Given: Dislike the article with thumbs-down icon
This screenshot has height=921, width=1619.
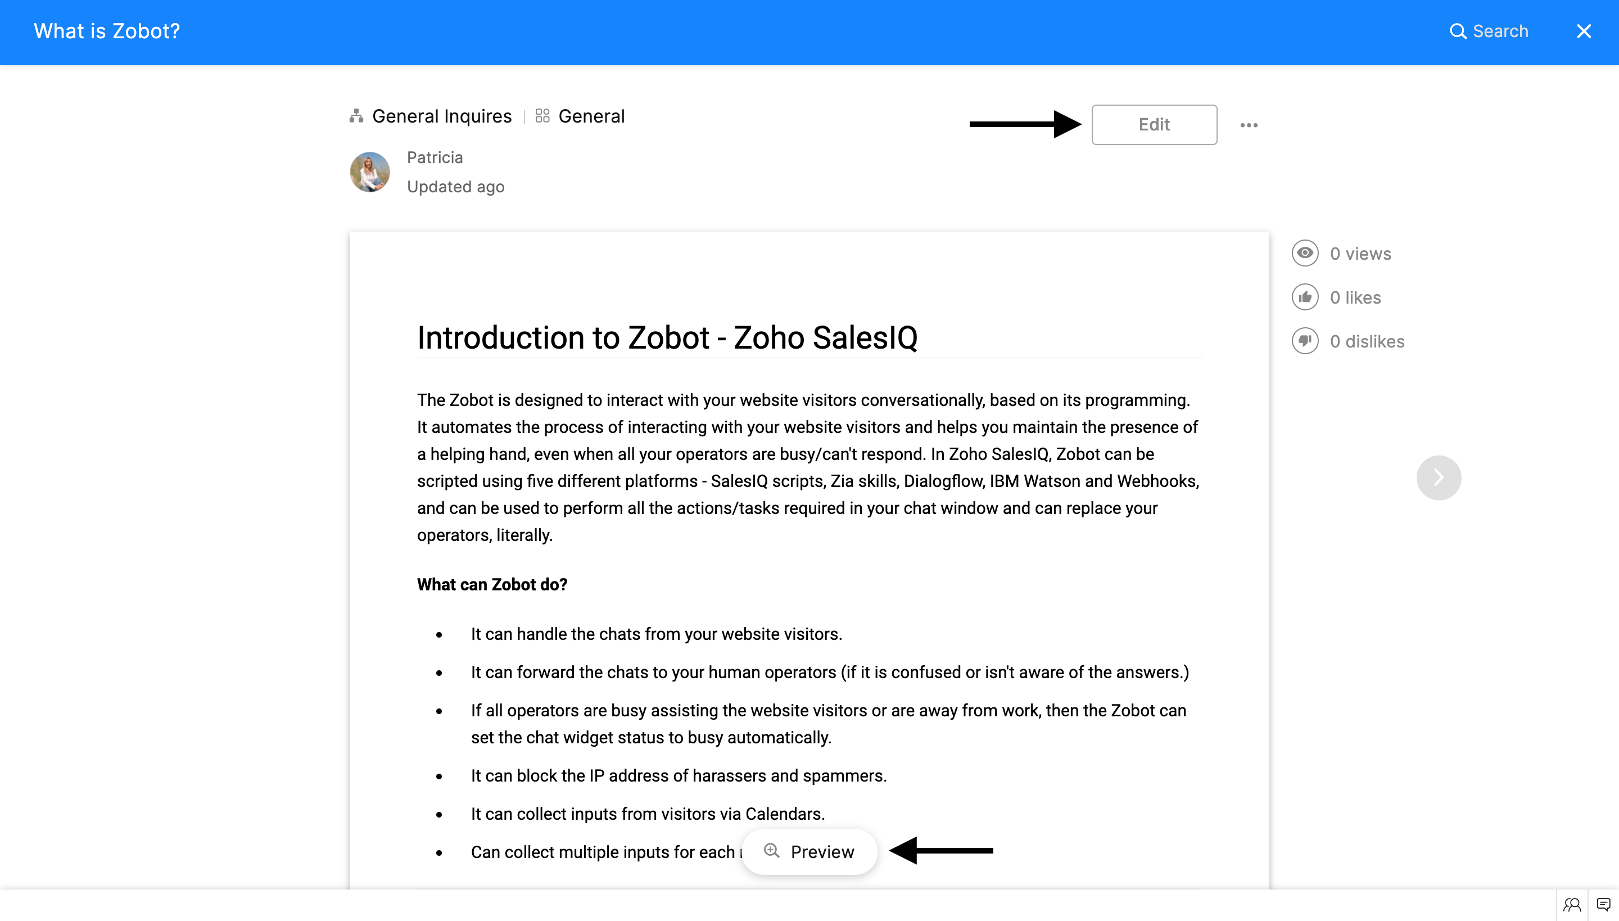Looking at the screenshot, I should 1305,341.
